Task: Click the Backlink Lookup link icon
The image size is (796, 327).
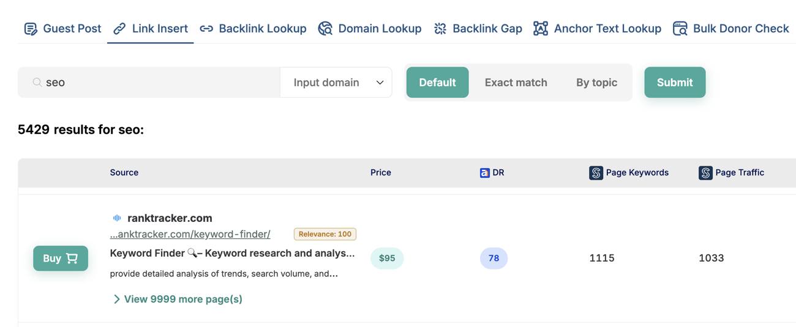Action: pos(206,29)
